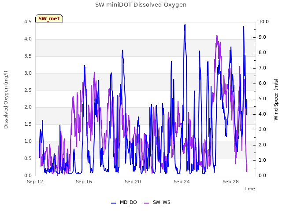282x211 pixels.
Task: Click the 6.0 wind speed tick label
Action: [x=263, y=84]
